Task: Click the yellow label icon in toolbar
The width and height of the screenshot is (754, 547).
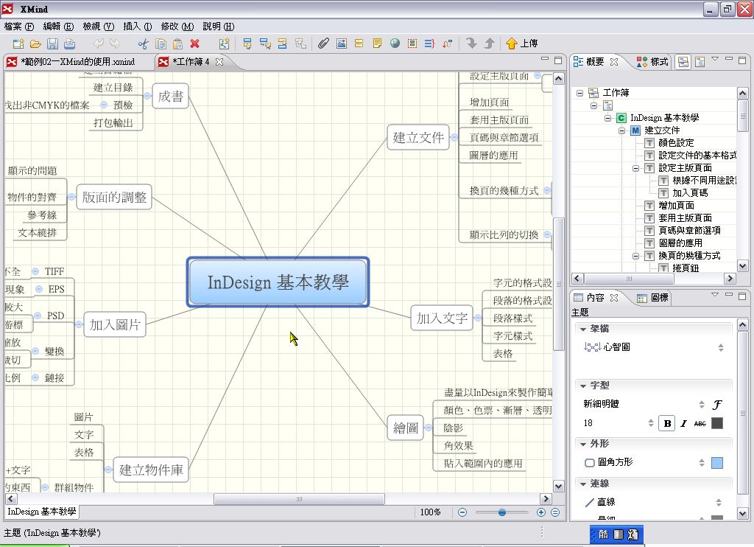Action: point(359,43)
